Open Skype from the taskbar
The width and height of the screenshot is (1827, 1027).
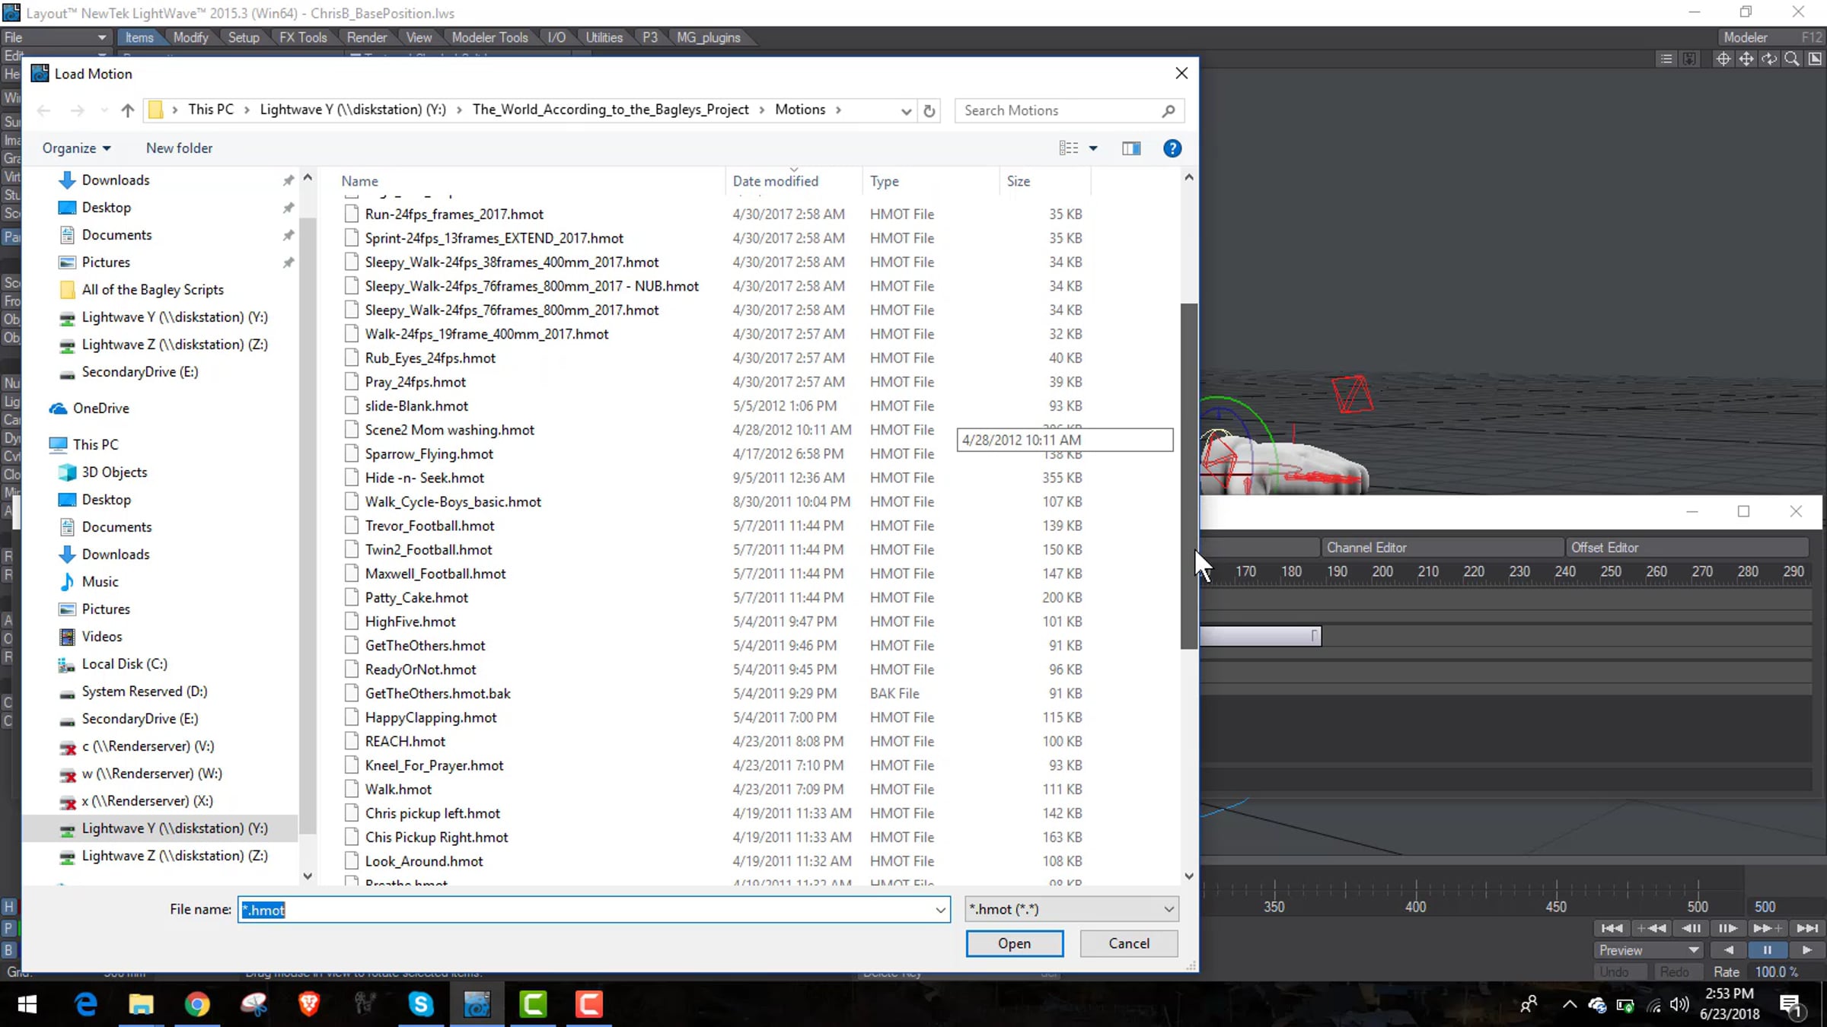point(421,1005)
